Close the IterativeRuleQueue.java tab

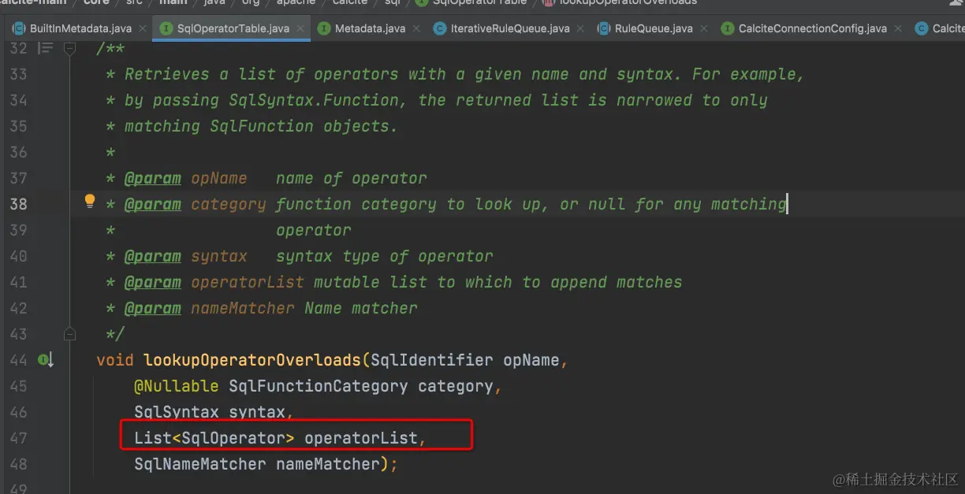point(580,28)
